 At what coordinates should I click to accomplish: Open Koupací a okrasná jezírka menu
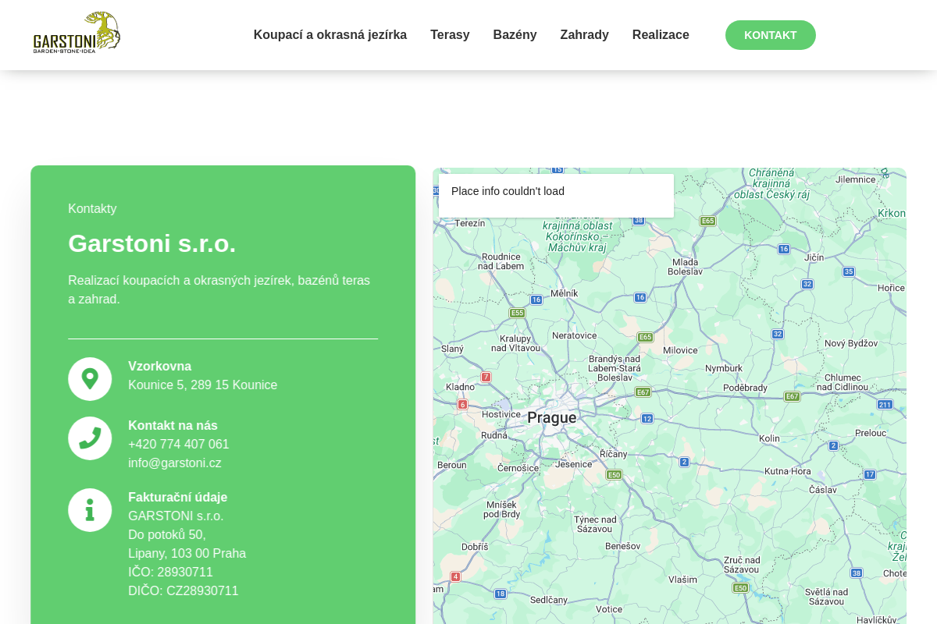coord(330,35)
